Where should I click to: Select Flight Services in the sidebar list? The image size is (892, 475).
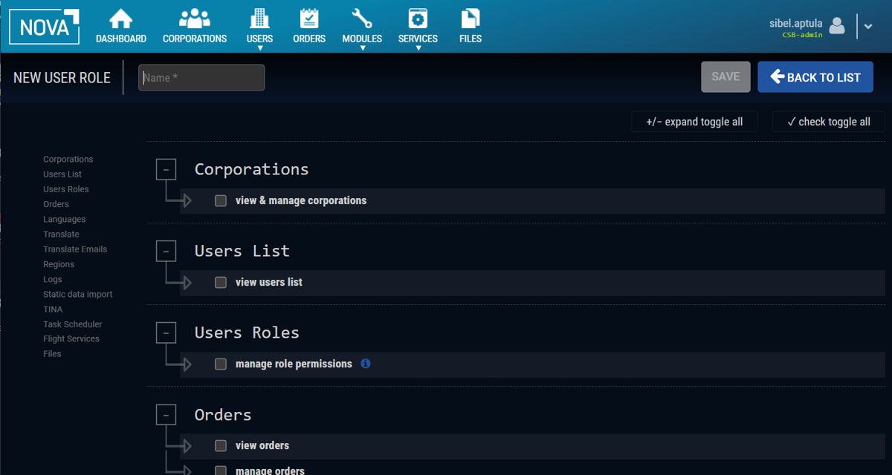[x=71, y=338]
